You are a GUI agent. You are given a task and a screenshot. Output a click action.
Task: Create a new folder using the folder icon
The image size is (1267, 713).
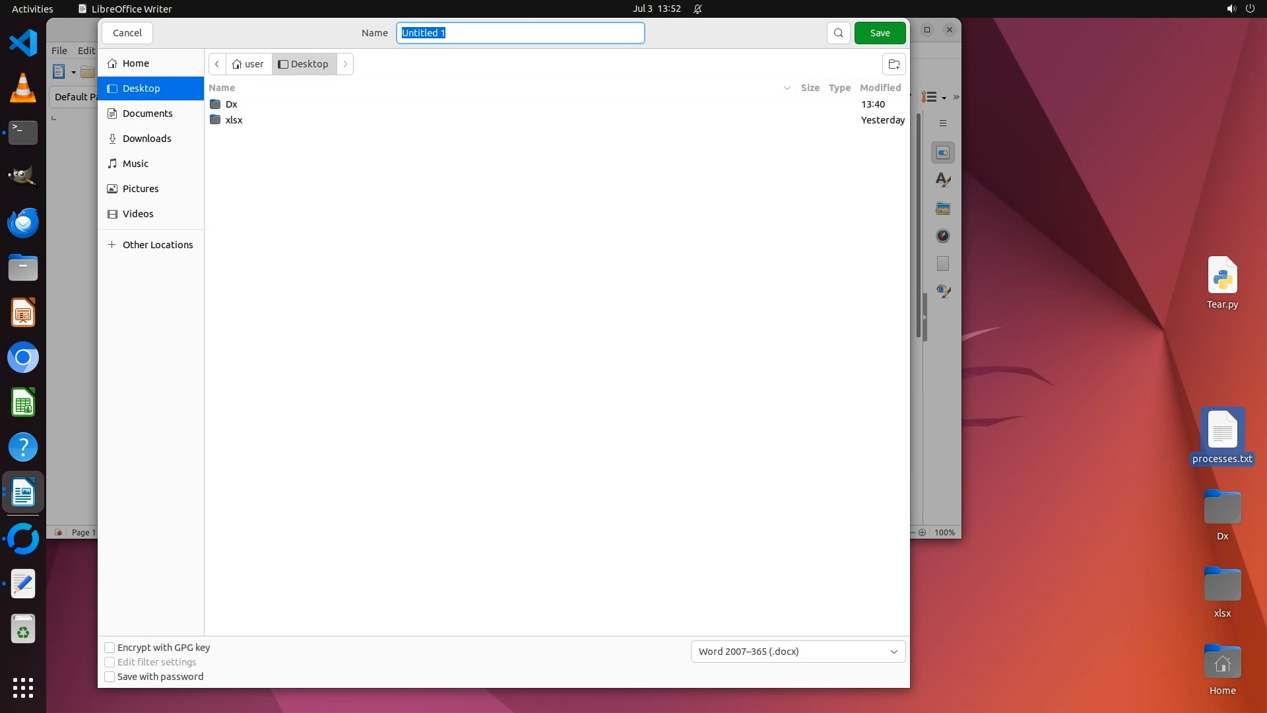[x=893, y=64]
